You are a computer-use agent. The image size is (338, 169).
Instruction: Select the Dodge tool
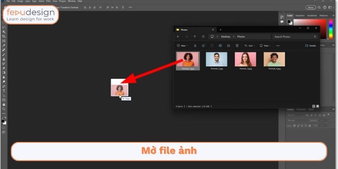click(4, 82)
